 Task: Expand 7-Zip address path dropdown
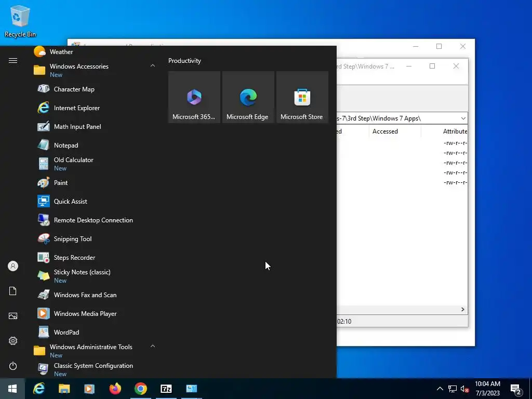coord(463,118)
